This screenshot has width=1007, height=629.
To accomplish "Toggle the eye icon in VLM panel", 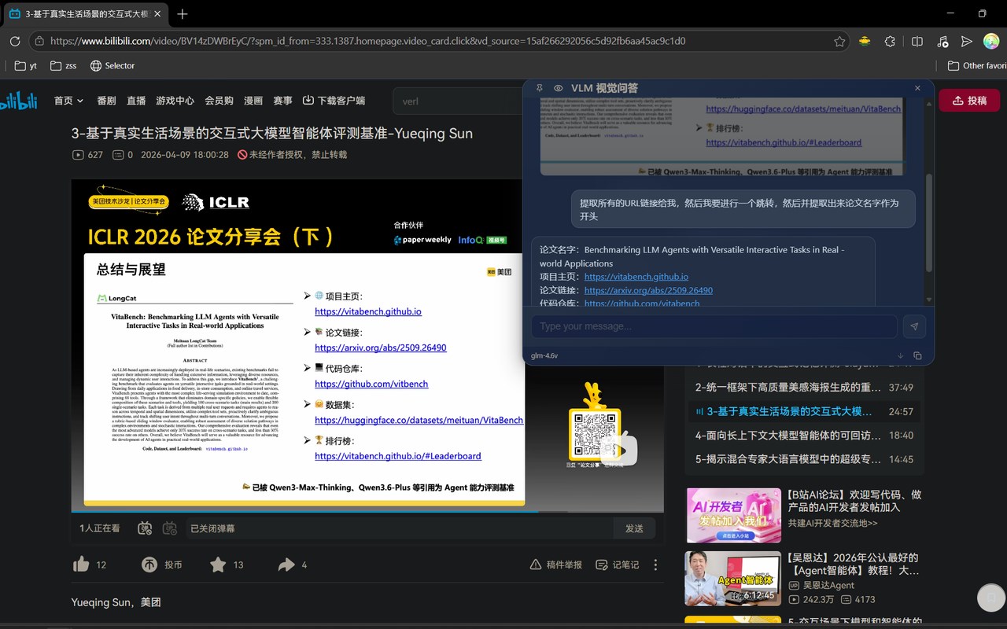I will [559, 88].
